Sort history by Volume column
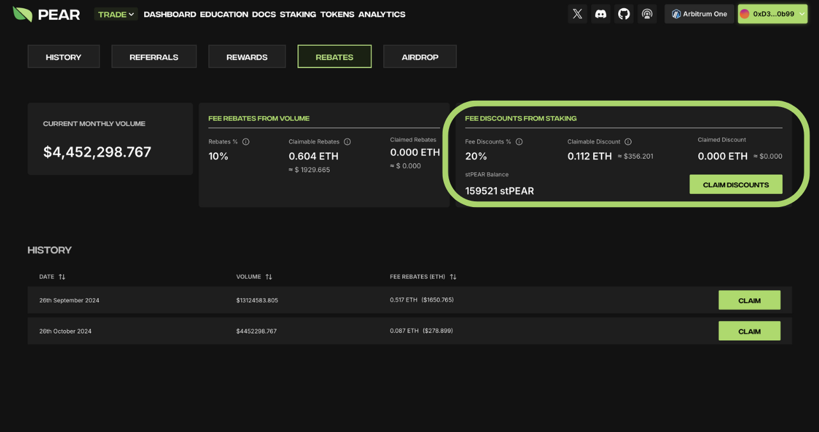The height and width of the screenshot is (432, 819). point(269,277)
